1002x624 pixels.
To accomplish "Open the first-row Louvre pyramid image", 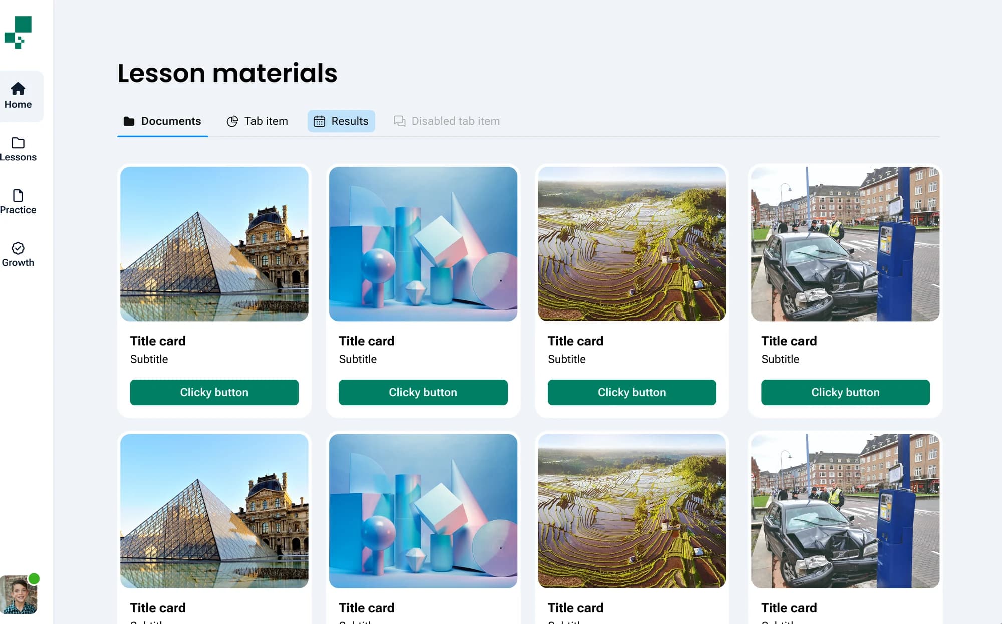I will click(x=214, y=244).
